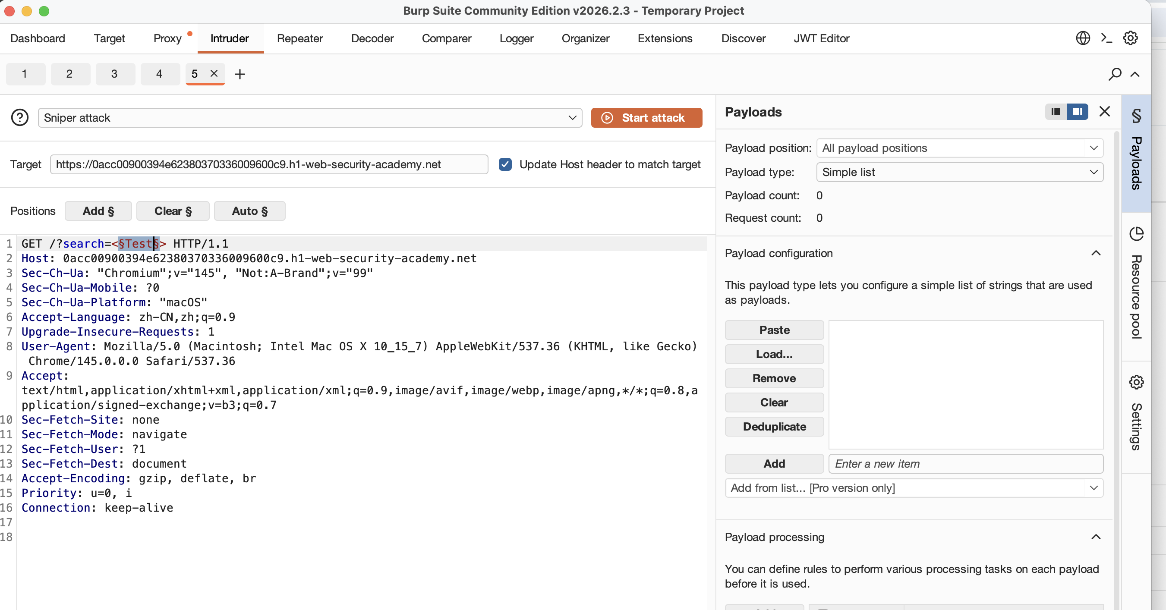Open the Sniper attack type dropdown
Viewport: 1166px width, 610px height.
(309, 118)
